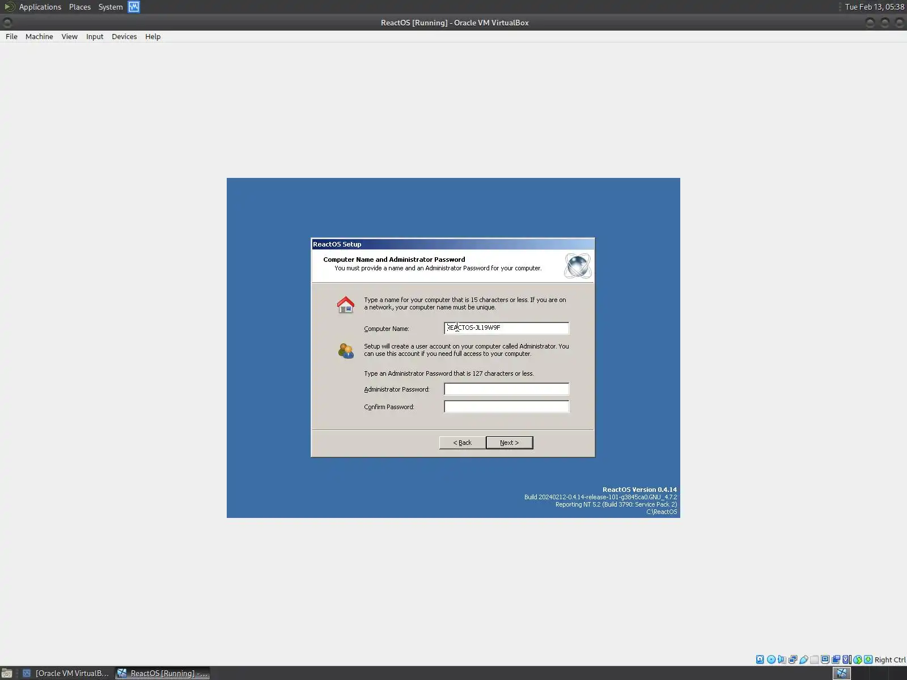The height and width of the screenshot is (680, 907).
Task: Open the System menu in top panel
Action: pos(111,7)
